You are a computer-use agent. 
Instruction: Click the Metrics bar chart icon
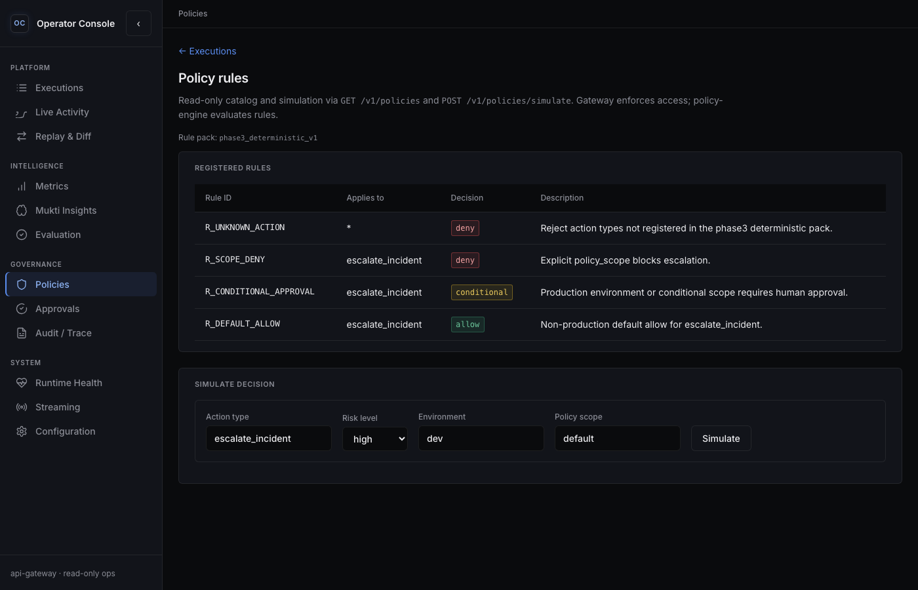22,186
